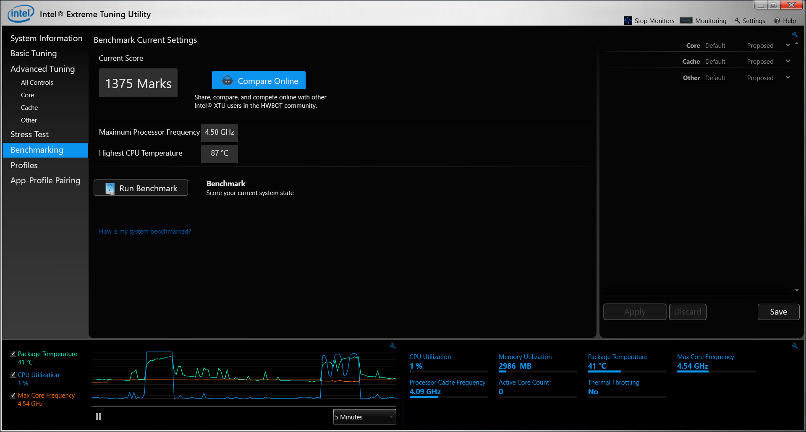Click the Cache label in settings panel
Image resolution: width=806 pixels, height=432 pixels.
pyautogui.click(x=691, y=61)
